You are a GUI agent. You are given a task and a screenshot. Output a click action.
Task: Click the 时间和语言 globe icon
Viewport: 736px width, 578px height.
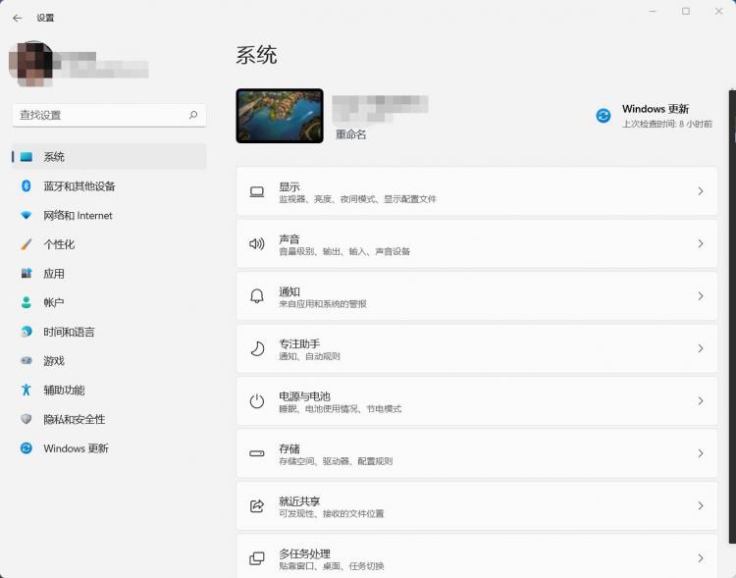pyautogui.click(x=26, y=332)
